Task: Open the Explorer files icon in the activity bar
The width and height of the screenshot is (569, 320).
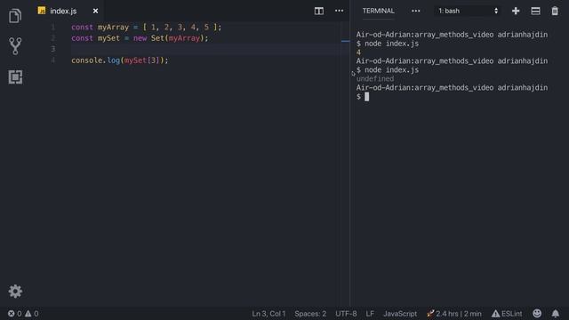Action: click(x=15, y=16)
